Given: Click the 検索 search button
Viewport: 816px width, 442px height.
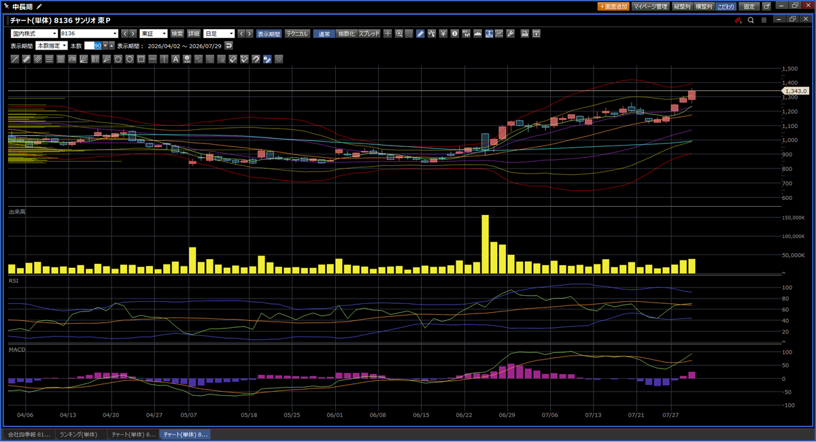Looking at the screenshot, I should 177,33.
